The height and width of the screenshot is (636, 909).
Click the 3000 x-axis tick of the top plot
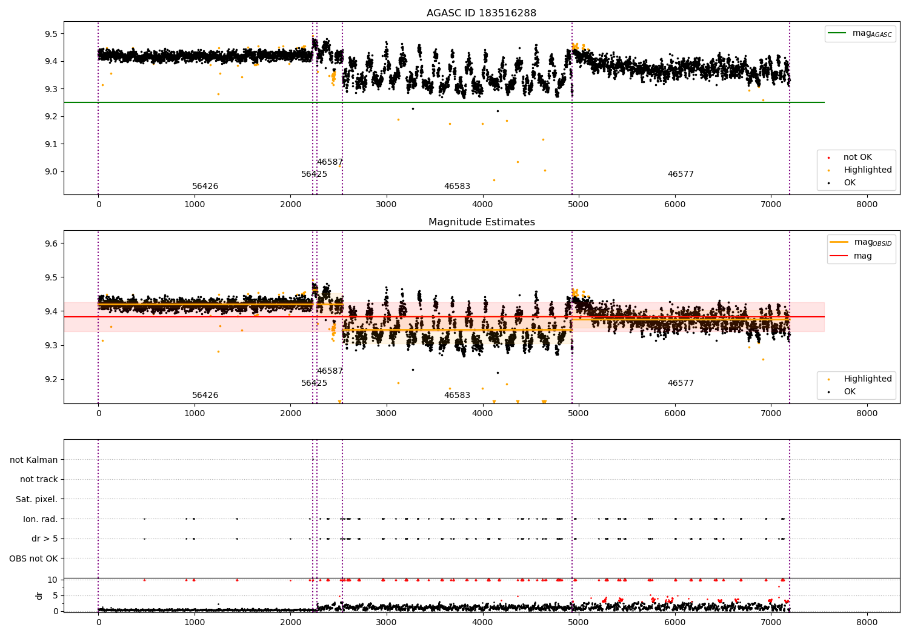(x=386, y=205)
